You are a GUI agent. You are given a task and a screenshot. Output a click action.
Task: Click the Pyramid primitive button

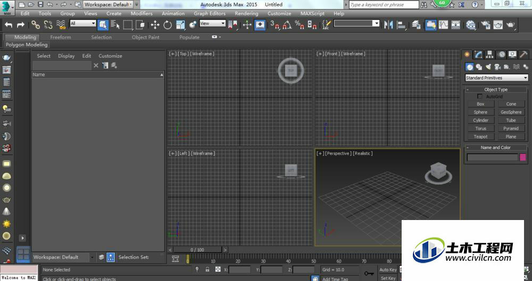[x=511, y=128]
